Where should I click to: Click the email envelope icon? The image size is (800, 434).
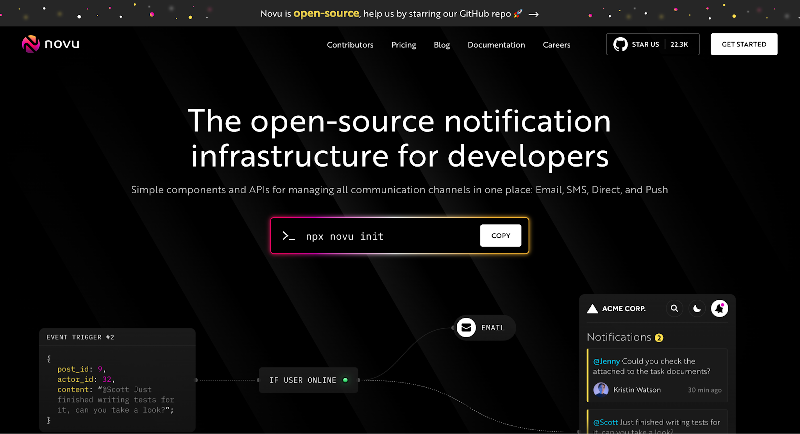tap(466, 328)
